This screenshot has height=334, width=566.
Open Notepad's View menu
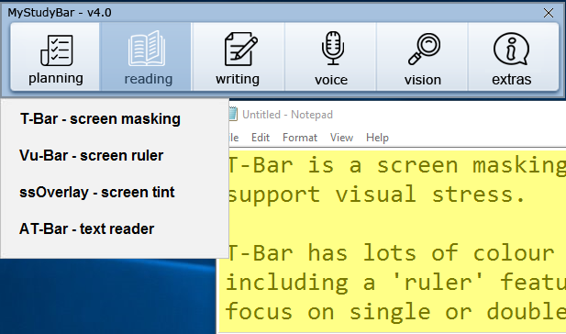[341, 138]
